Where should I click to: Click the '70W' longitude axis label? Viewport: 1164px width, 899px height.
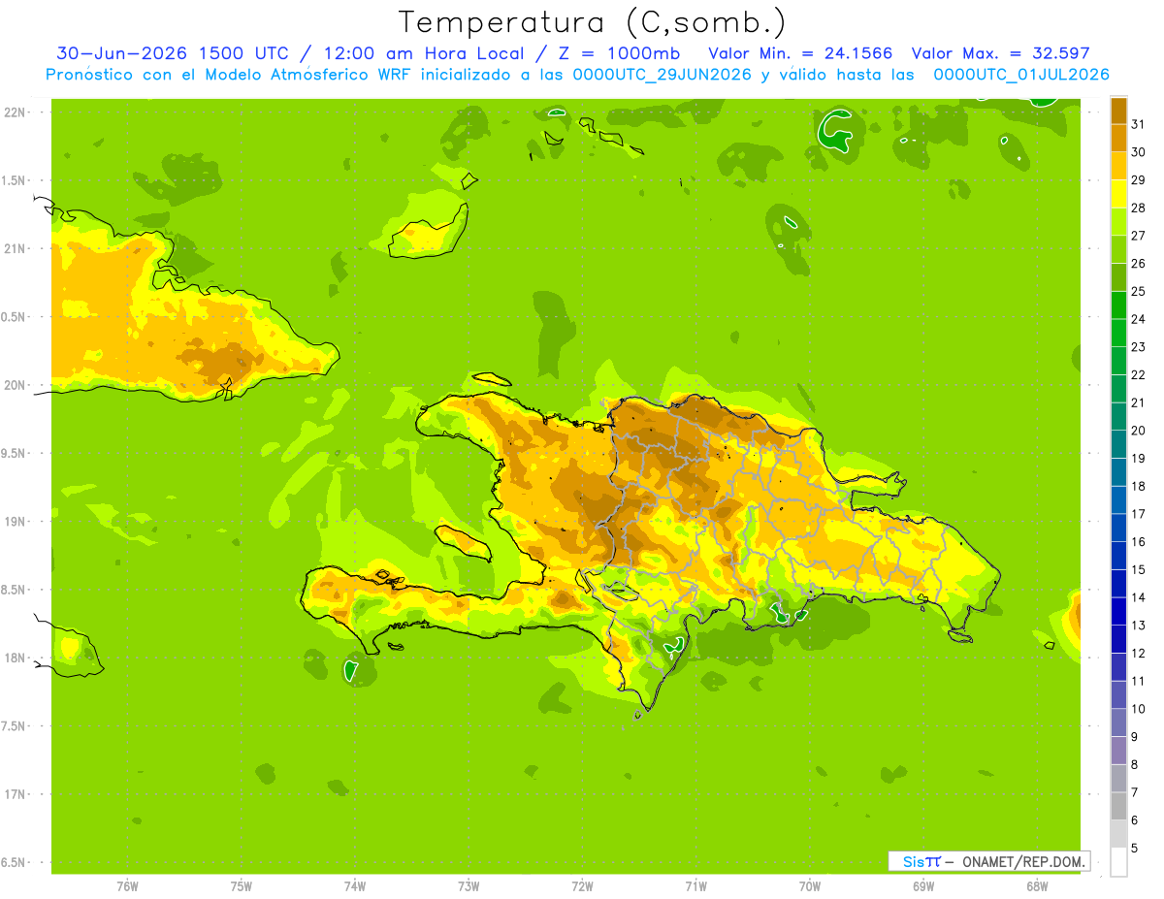tap(810, 885)
